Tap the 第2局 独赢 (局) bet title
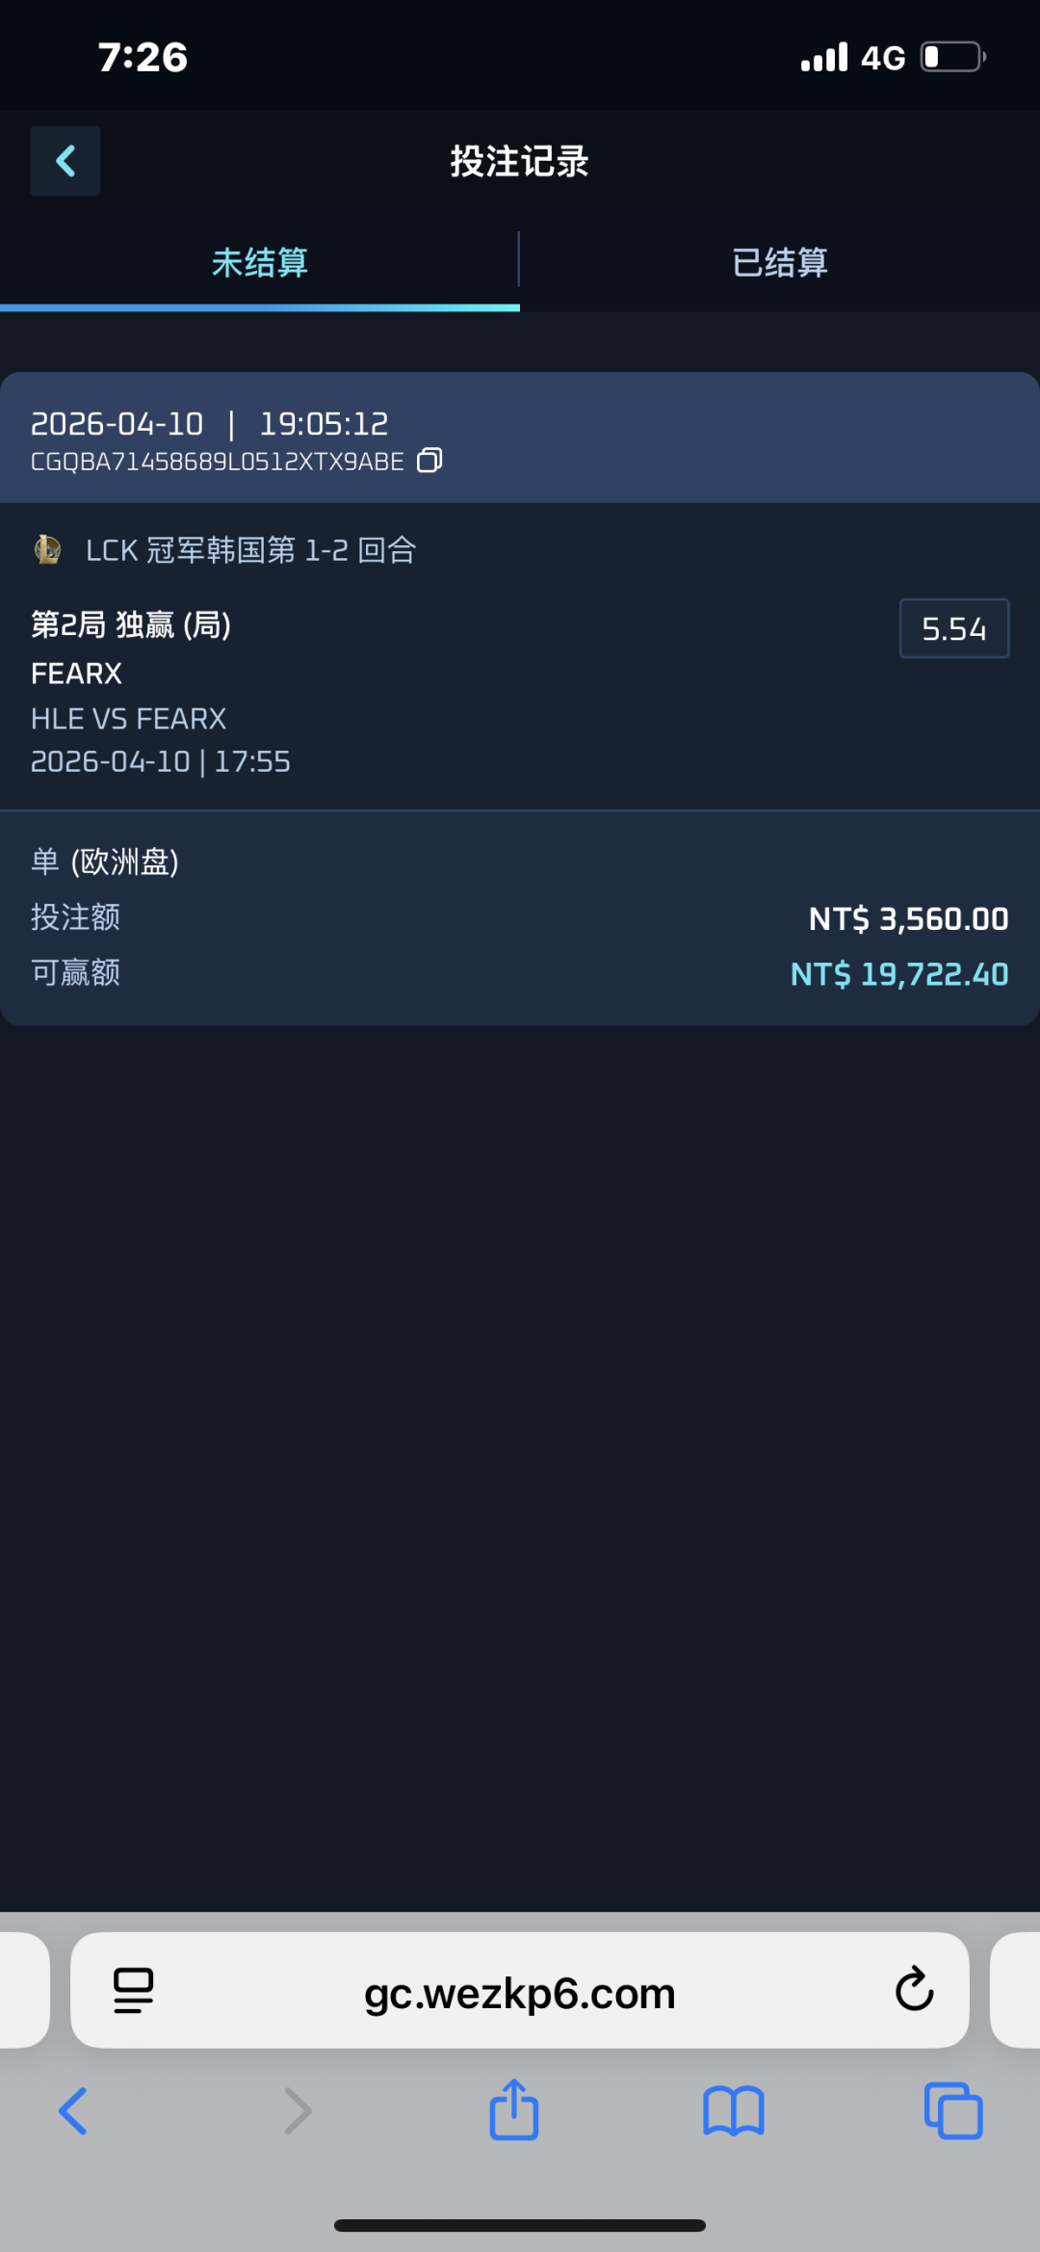 131,625
